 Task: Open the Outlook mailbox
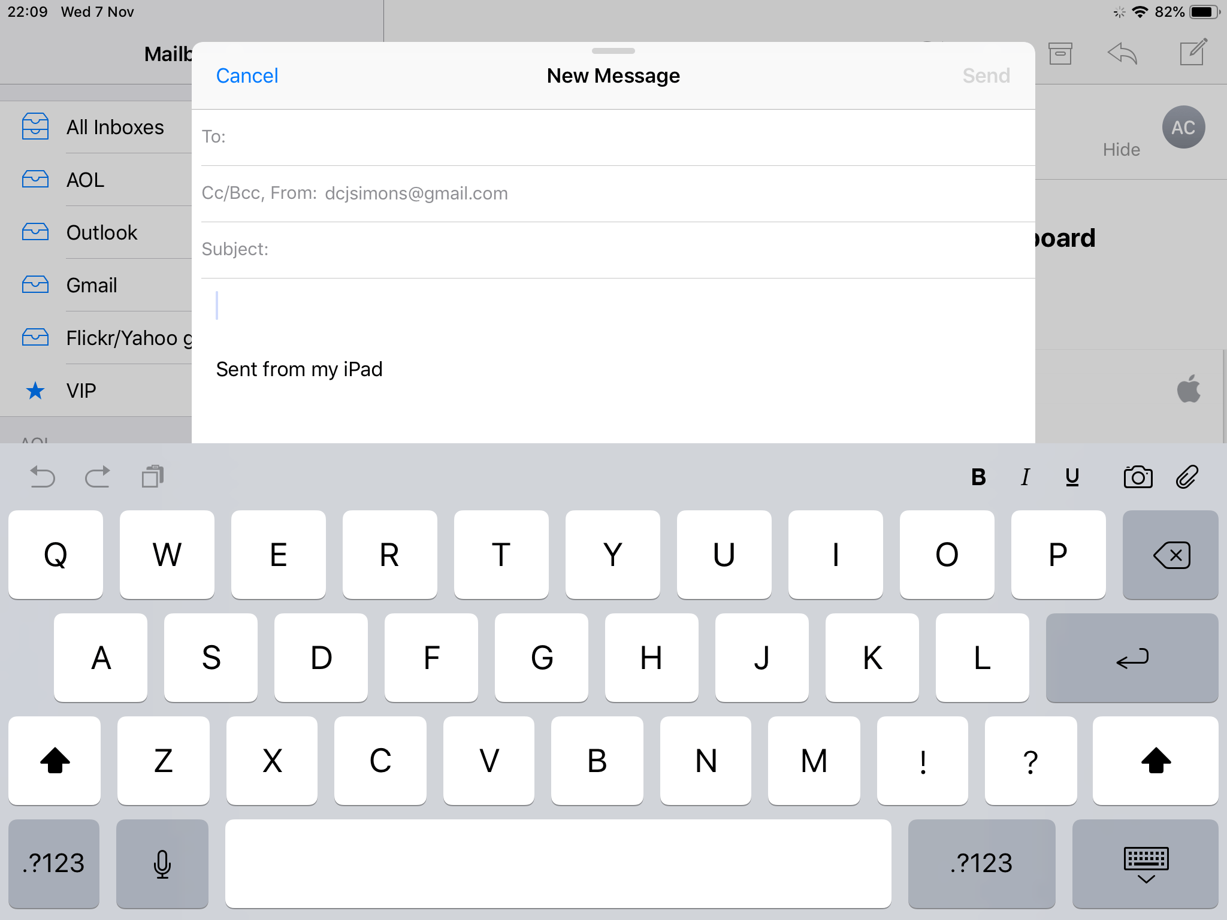102,232
